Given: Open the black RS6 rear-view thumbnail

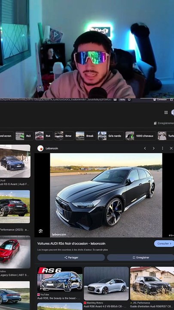Looking at the screenshot, I should pyautogui.click(x=15, y=207).
